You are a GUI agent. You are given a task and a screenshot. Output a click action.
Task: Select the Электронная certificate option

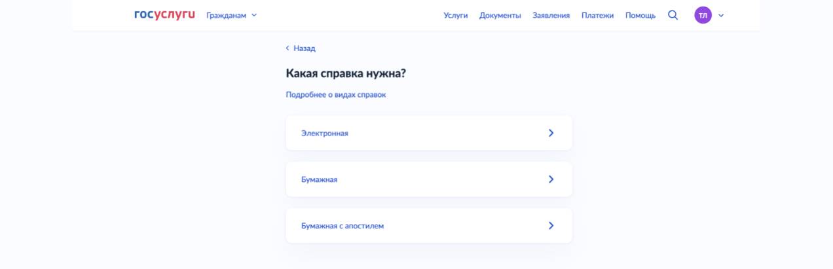[429, 133]
